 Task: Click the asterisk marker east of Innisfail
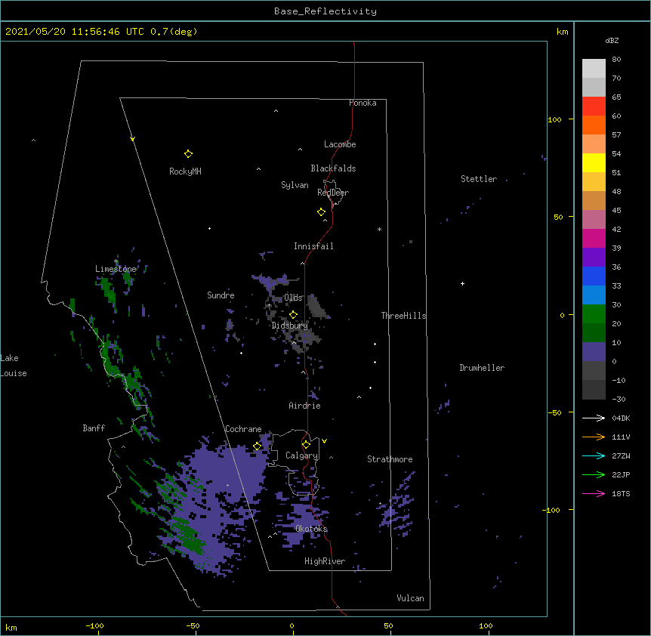pos(379,229)
